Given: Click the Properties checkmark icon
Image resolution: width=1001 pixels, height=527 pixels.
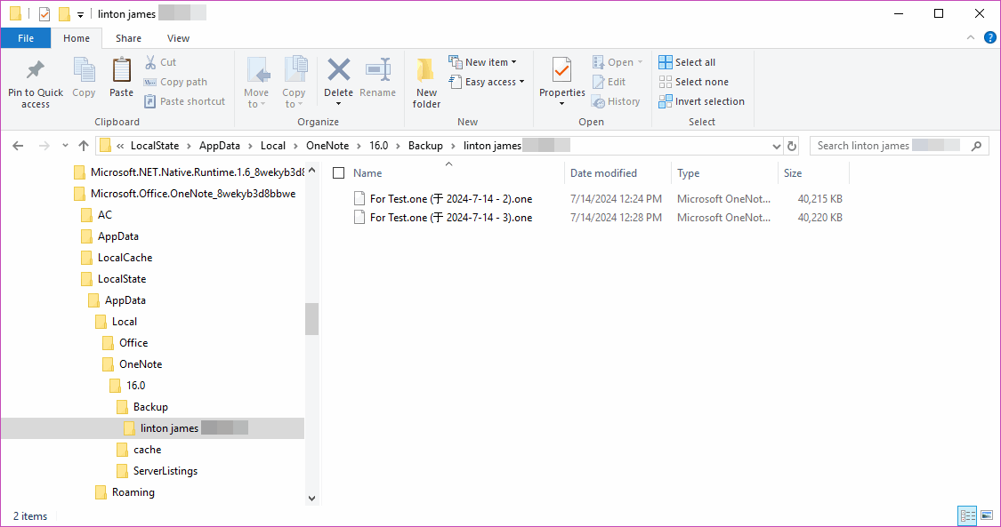Looking at the screenshot, I should click(x=561, y=69).
